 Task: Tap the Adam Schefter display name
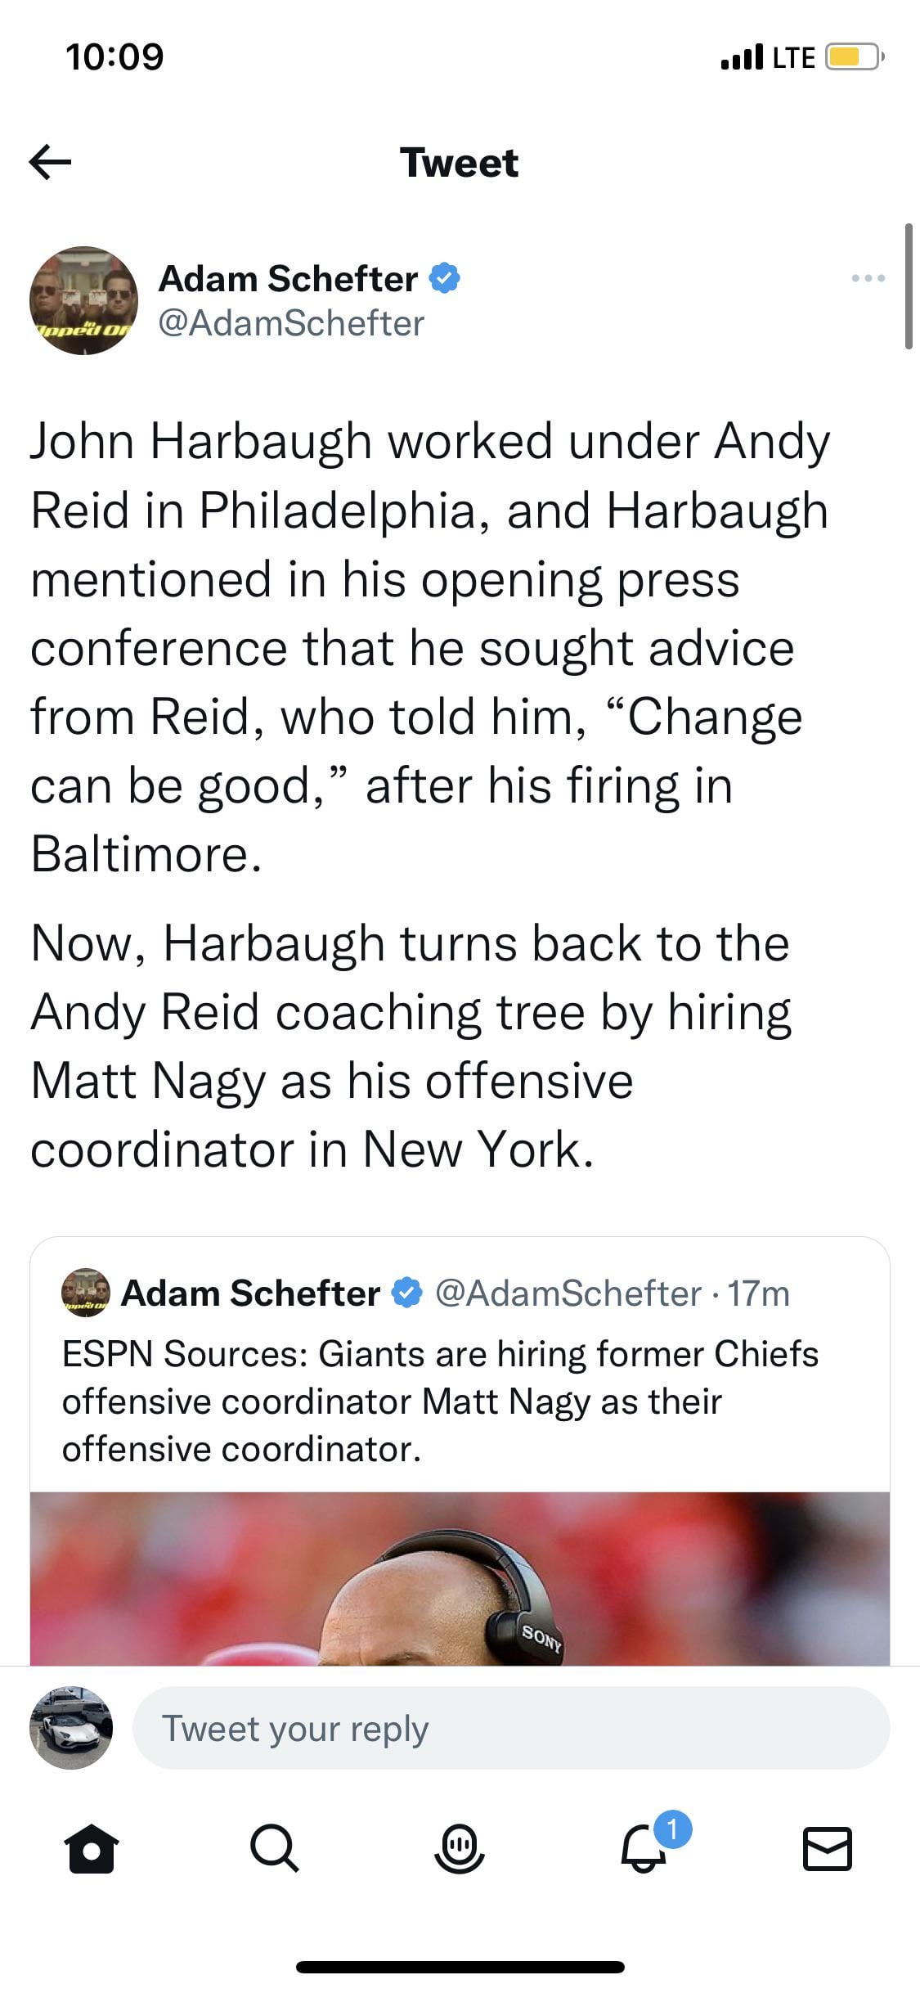pos(288,278)
